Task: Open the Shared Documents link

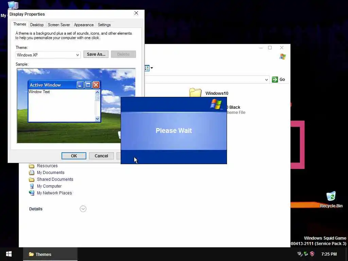Action: click(x=55, y=179)
